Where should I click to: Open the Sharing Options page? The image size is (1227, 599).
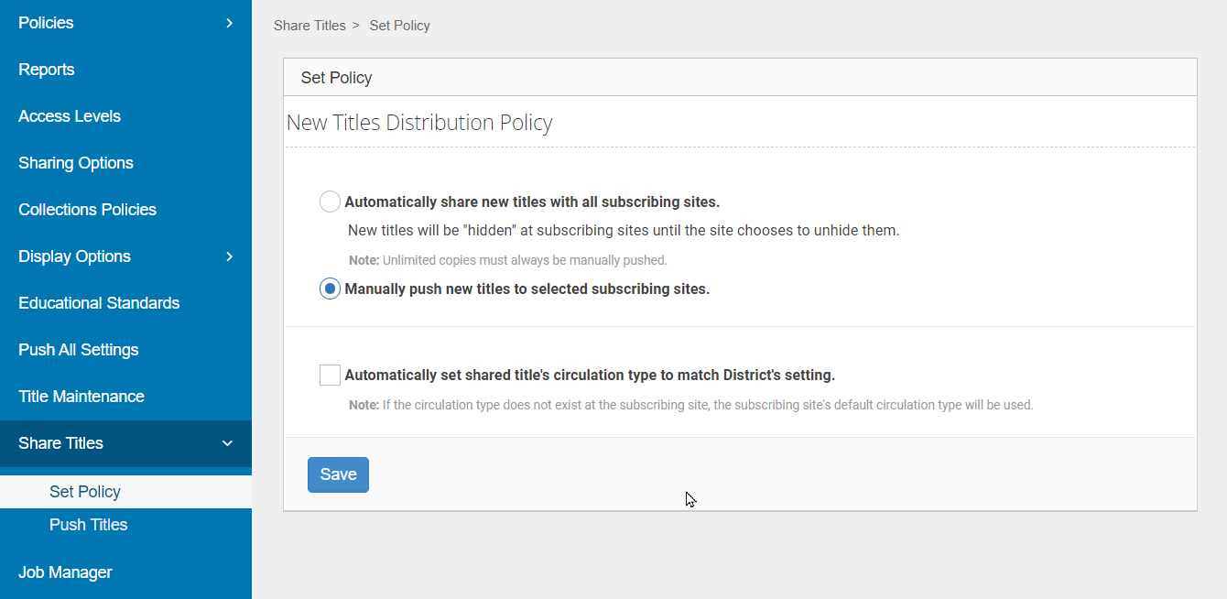tap(75, 163)
